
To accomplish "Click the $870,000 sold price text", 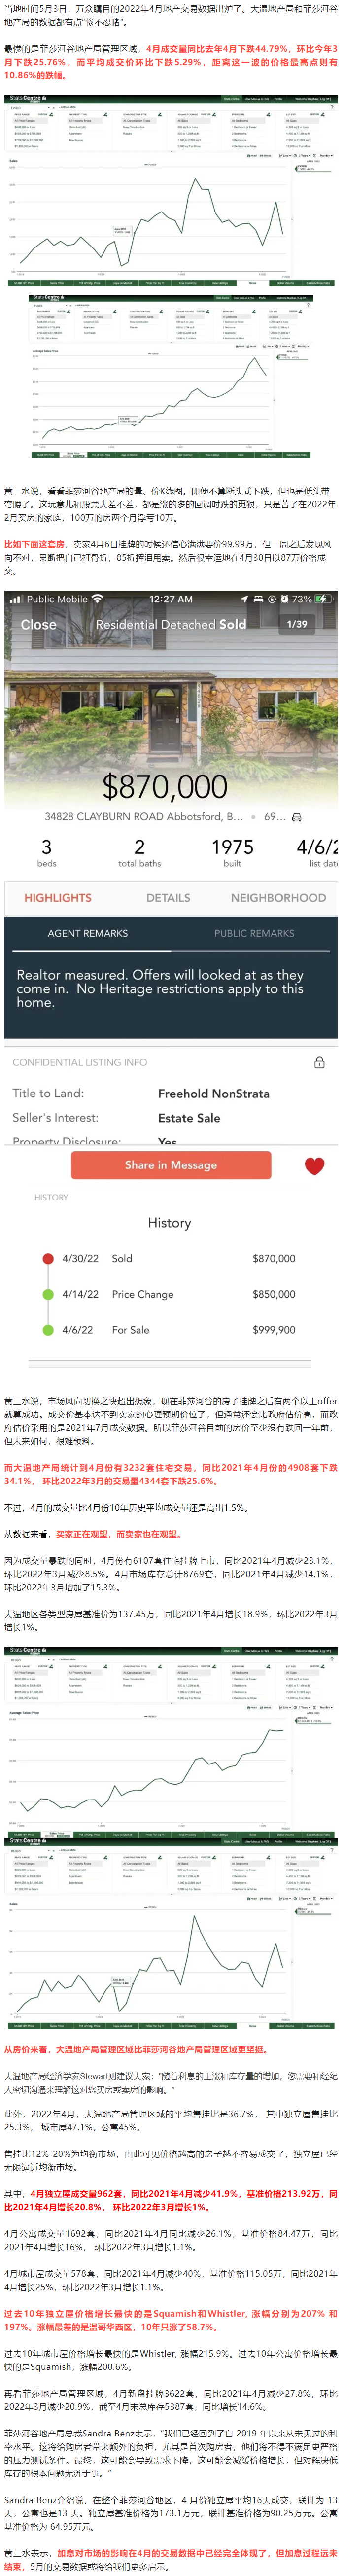I will coord(165,786).
